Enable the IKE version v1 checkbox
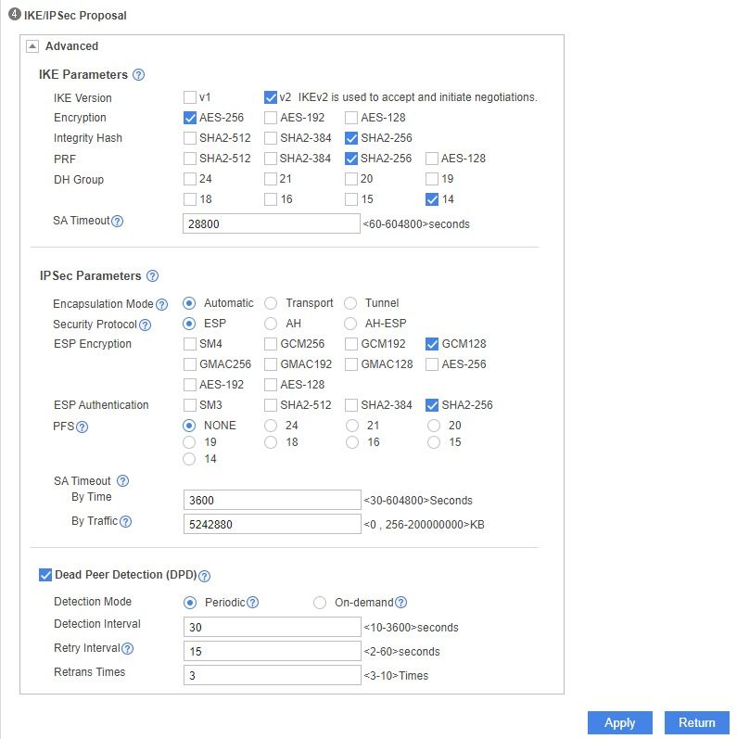The height and width of the screenshot is (739, 737). (190, 97)
